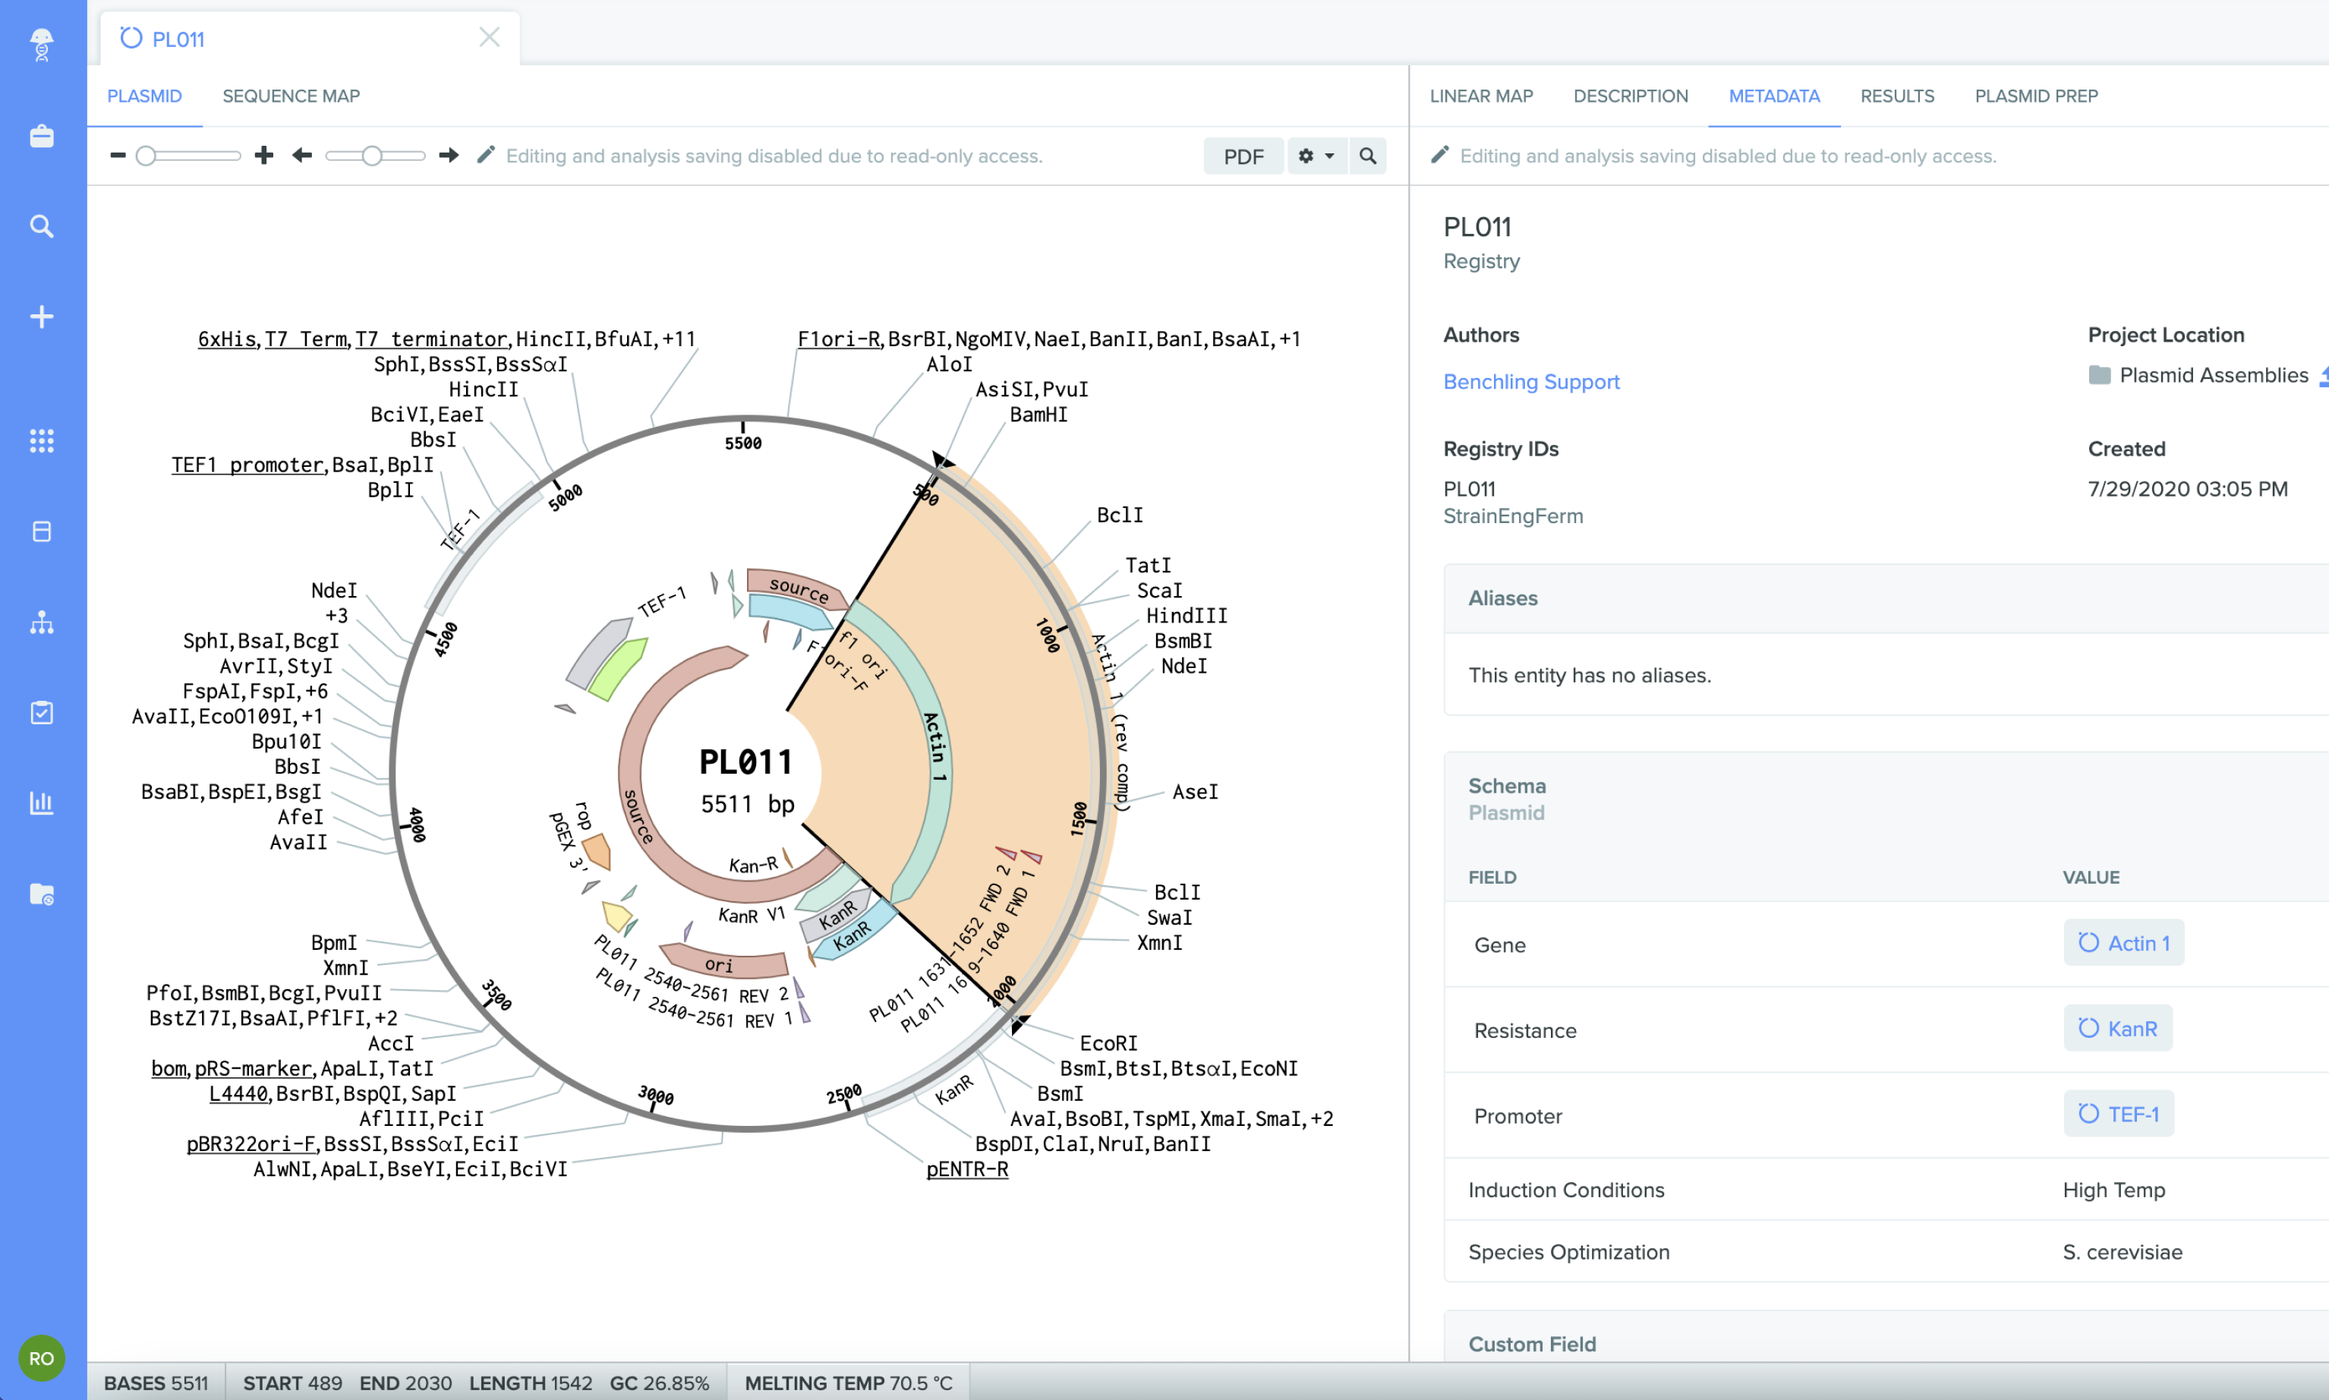This screenshot has height=1400, width=2329.
Task: Zoom in plasmid map with plus icon
Action: pyautogui.click(x=264, y=156)
